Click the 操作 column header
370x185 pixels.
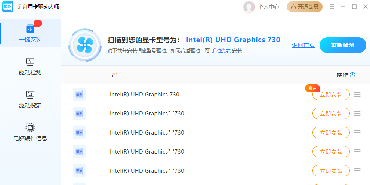[x=342, y=75]
